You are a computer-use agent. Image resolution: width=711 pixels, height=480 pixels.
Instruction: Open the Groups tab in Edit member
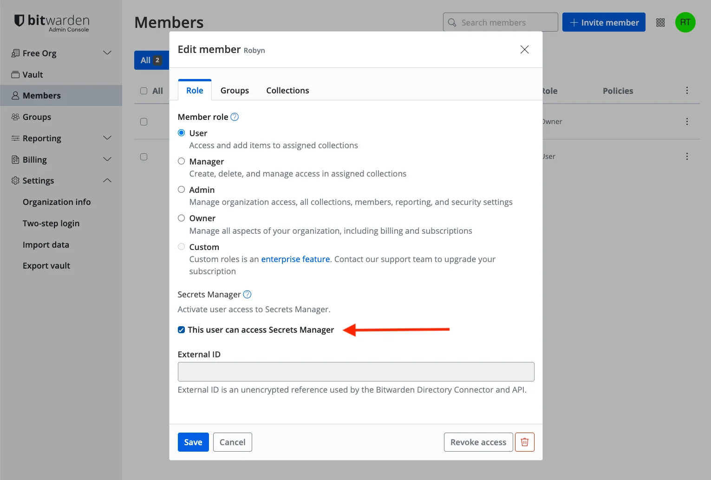tap(235, 90)
